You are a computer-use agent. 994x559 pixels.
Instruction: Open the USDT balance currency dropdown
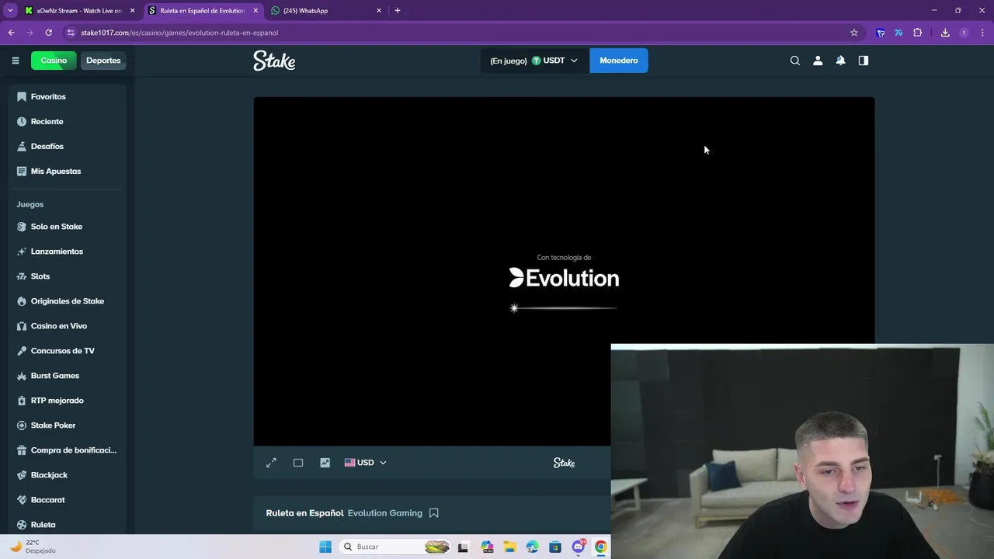pyautogui.click(x=534, y=61)
